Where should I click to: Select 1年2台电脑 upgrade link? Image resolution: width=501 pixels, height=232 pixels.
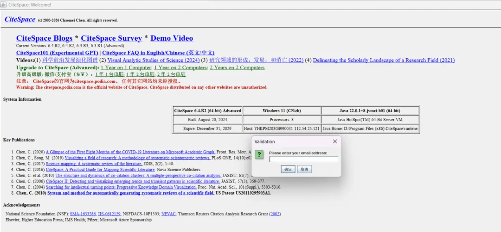tap(140, 74)
